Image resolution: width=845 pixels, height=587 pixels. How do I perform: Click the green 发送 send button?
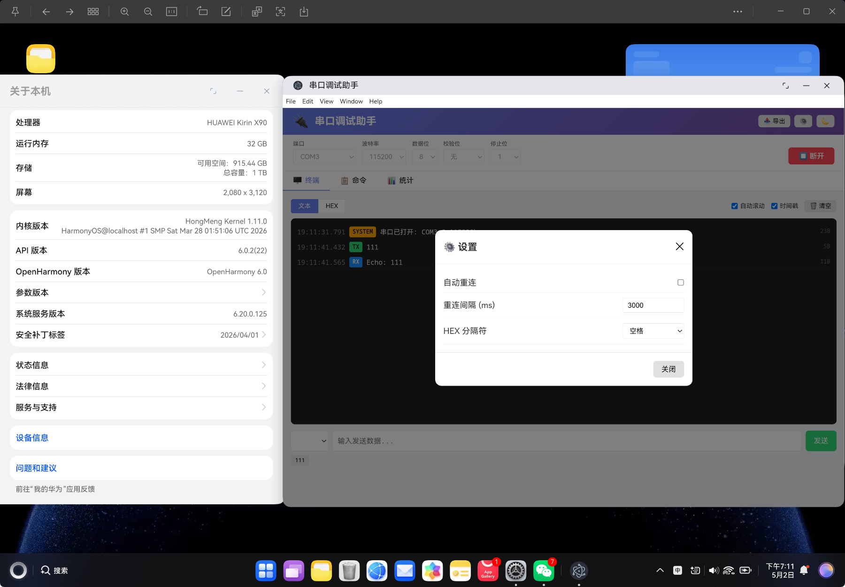click(x=821, y=441)
